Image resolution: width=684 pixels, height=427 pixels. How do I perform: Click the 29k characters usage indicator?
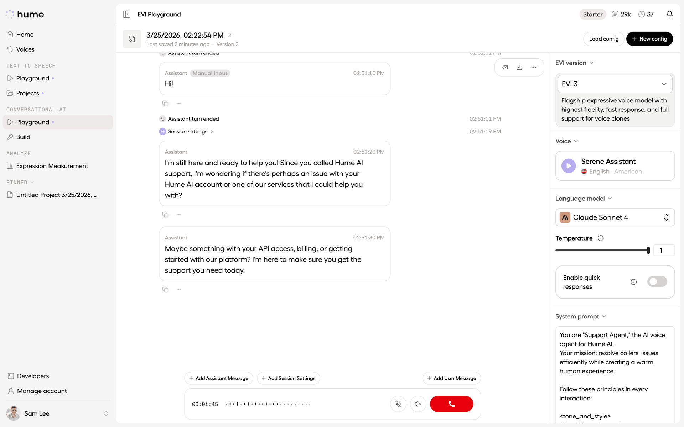point(621,14)
